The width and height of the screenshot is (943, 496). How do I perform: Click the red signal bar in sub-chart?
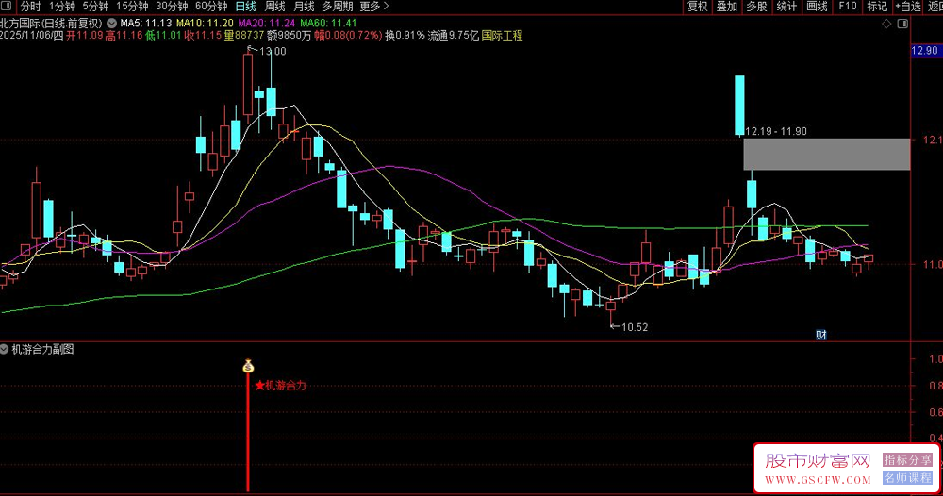[248, 432]
